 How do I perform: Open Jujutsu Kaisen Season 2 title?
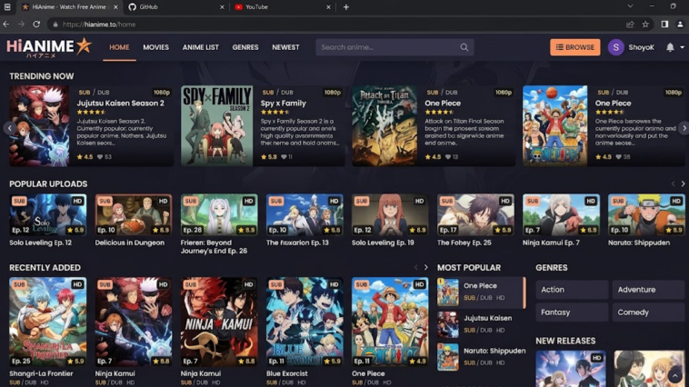120,104
